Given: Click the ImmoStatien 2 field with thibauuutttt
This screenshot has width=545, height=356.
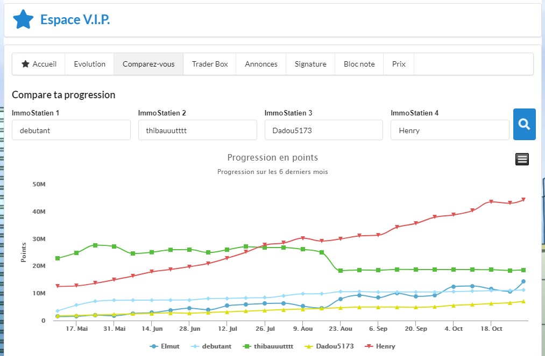Looking at the screenshot, I should click(197, 130).
